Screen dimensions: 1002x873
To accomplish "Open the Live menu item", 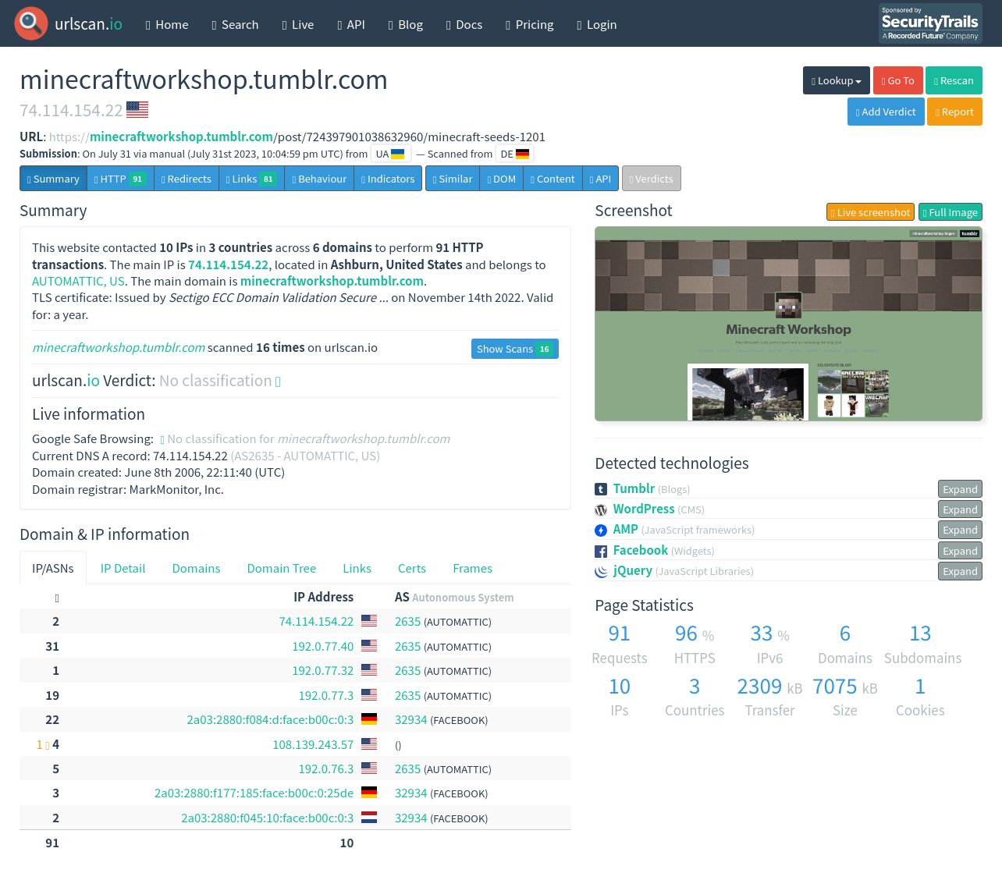I will point(298,24).
